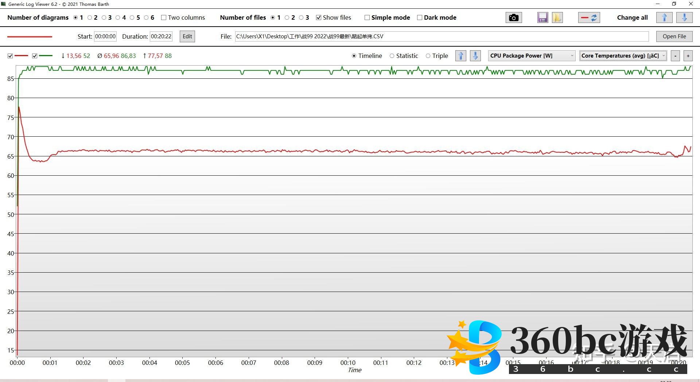Image resolution: width=700 pixels, height=382 pixels.
Task: Click the red line color sample
Action: [x=30, y=36]
